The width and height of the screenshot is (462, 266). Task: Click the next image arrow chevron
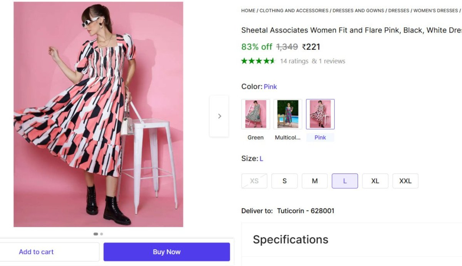(219, 116)
